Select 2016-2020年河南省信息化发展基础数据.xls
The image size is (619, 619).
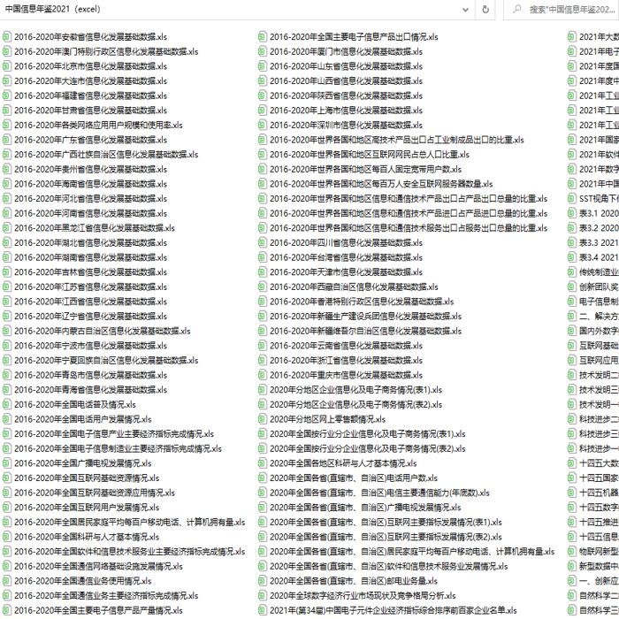91,214
